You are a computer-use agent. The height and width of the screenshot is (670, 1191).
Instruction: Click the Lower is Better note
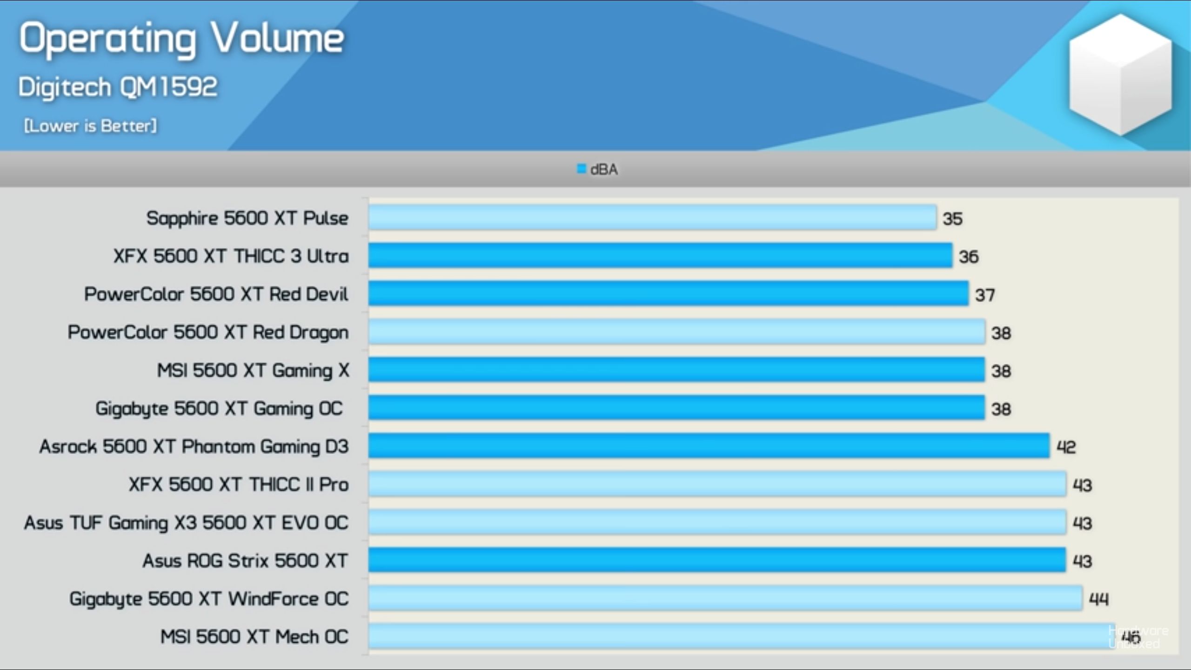(90, 126)
